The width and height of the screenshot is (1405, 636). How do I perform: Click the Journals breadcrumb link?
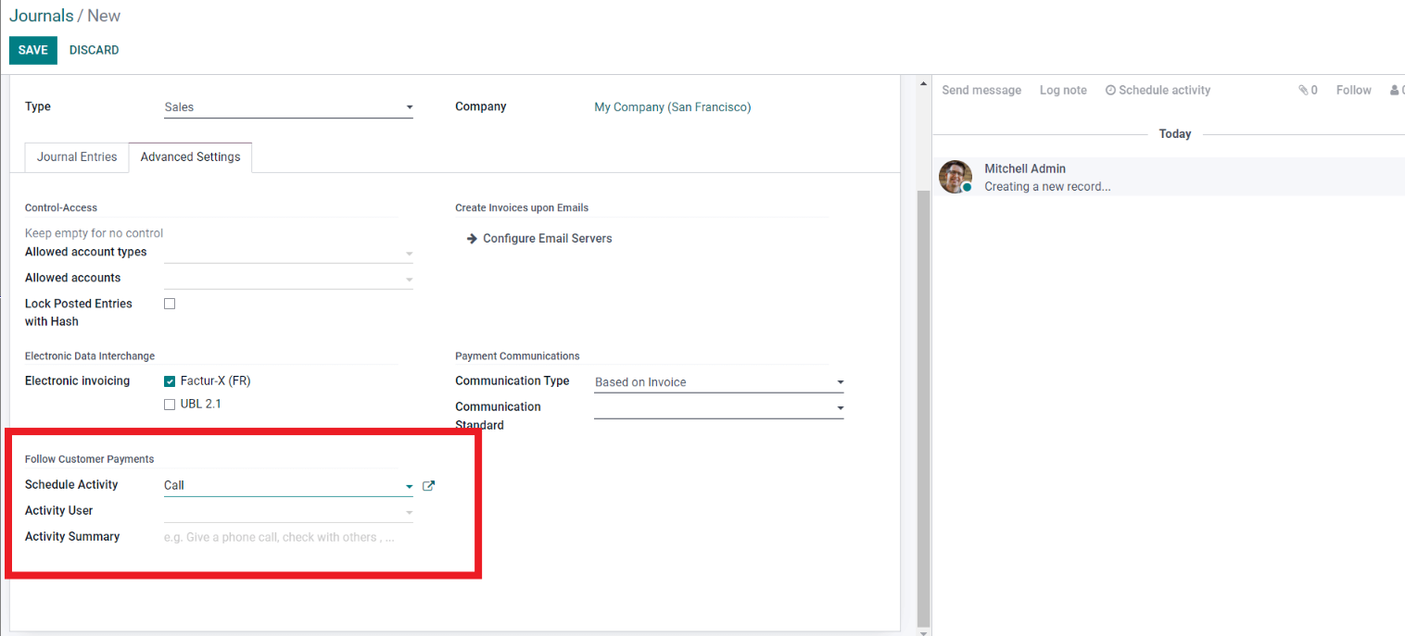coord(41,16)
